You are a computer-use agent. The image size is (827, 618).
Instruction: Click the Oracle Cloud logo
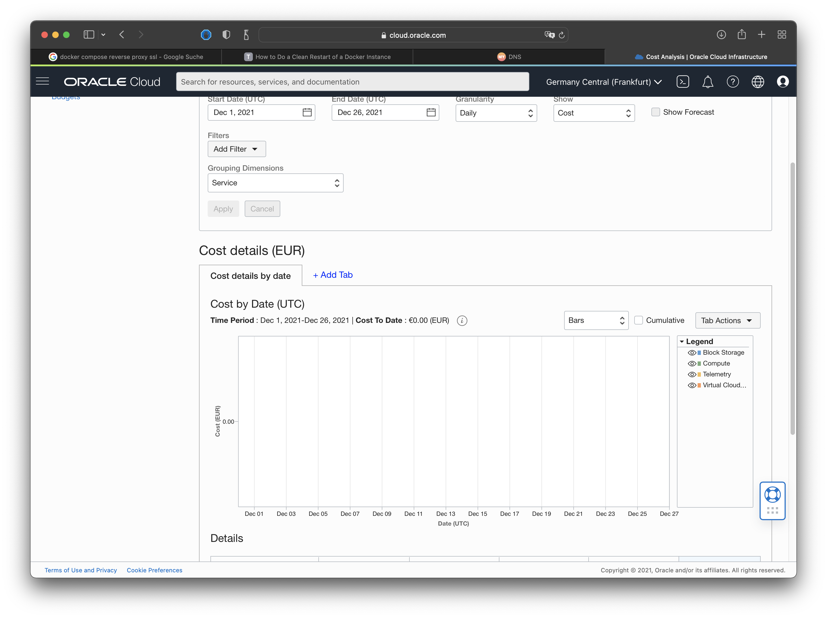coord(112,82)
